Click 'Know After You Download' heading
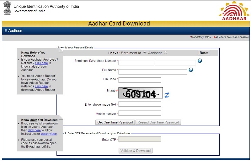 pos(40,120)
